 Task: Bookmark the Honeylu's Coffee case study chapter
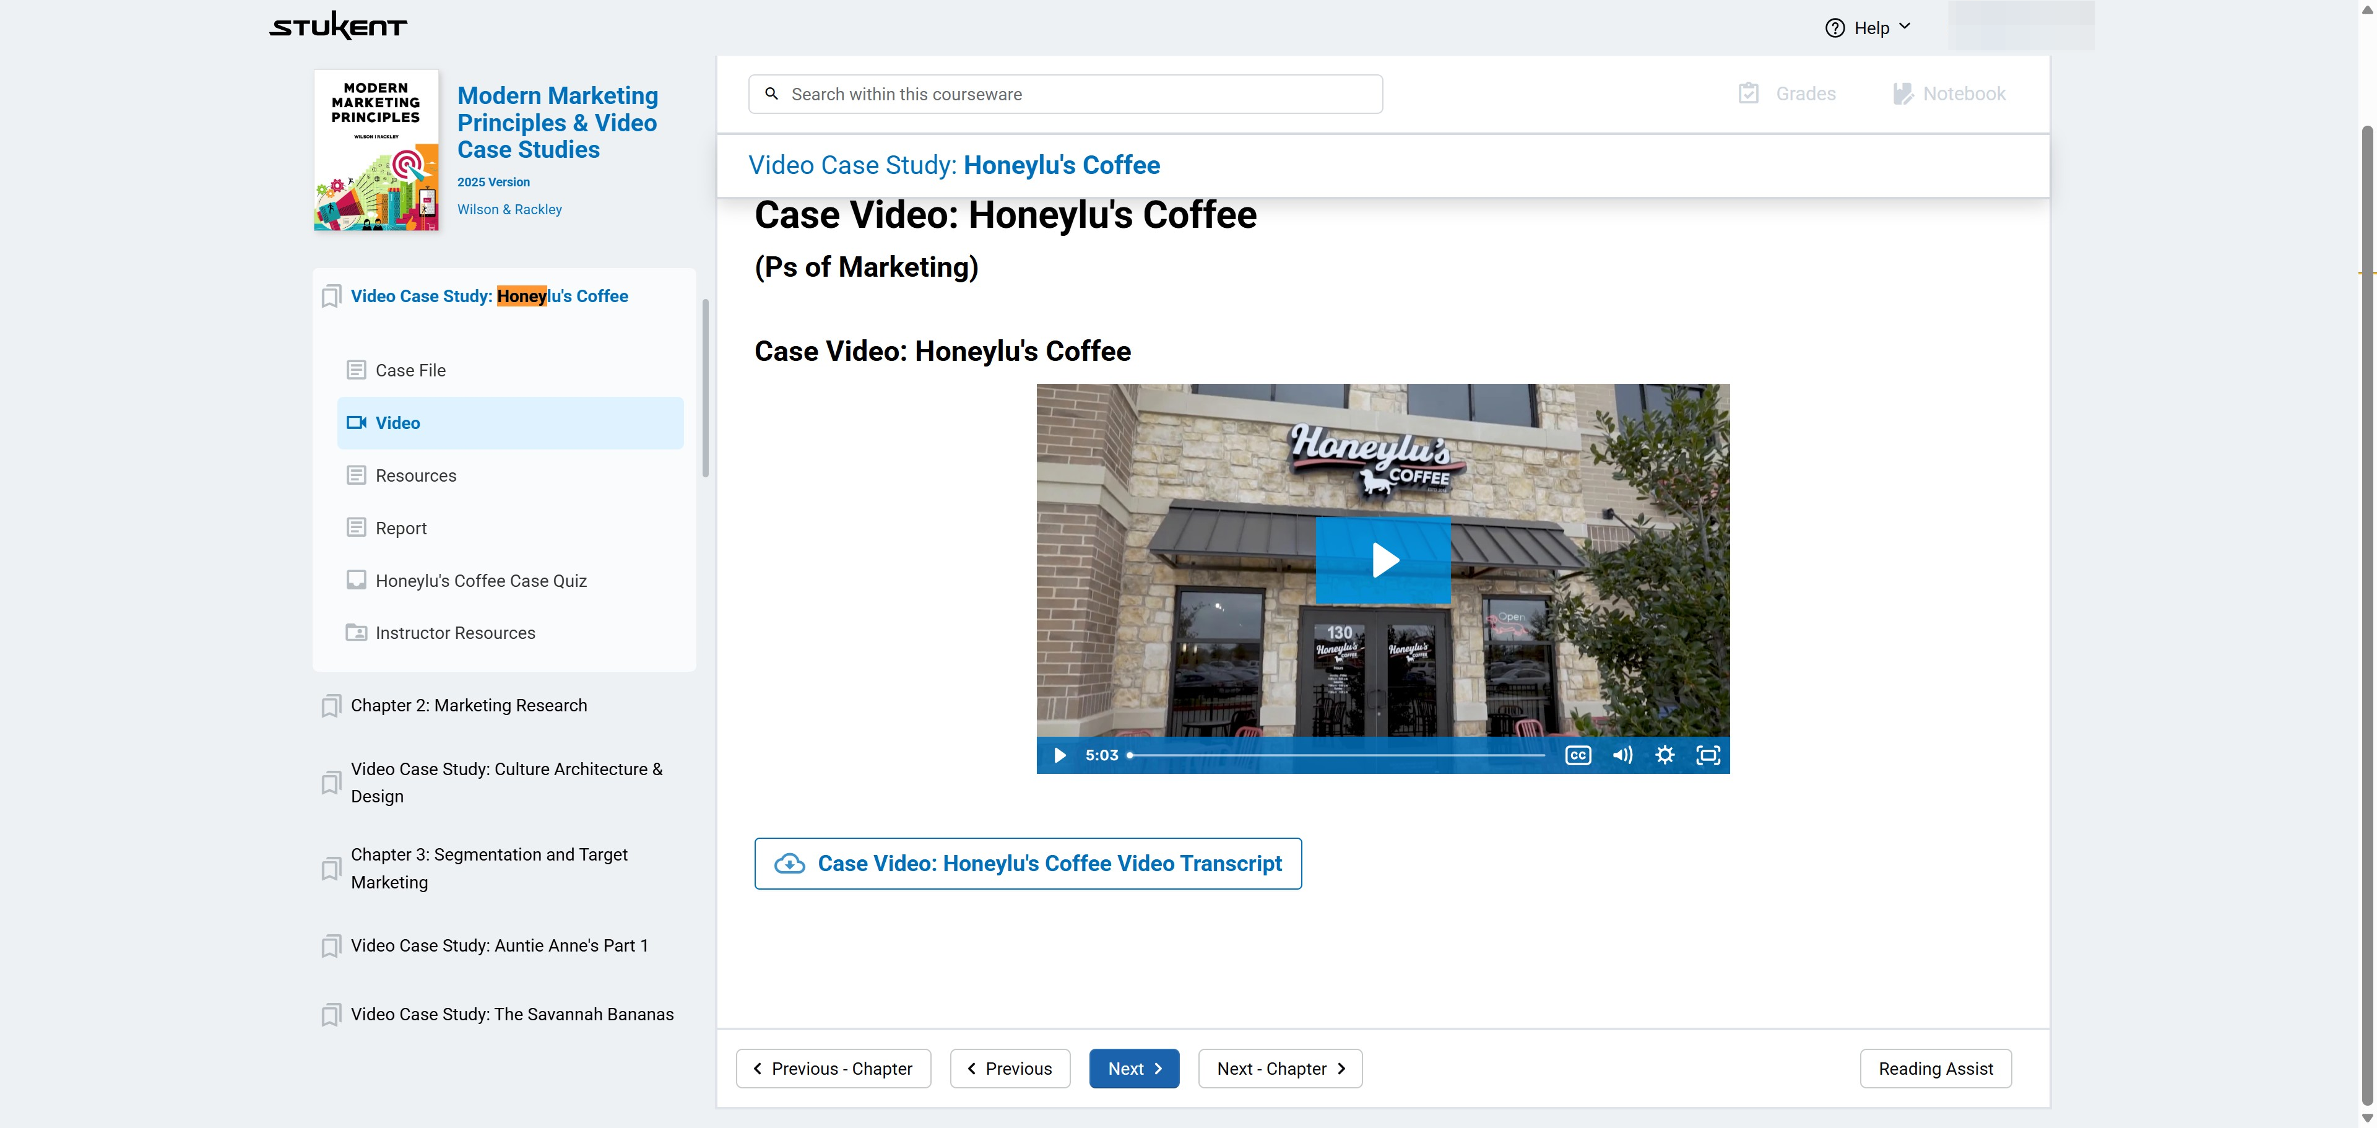[x=331, y=297]
